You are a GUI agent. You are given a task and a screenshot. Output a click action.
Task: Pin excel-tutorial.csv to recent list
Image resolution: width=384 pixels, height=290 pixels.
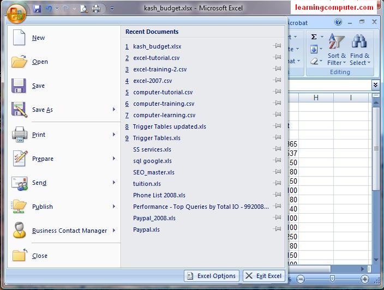(278, 57)
